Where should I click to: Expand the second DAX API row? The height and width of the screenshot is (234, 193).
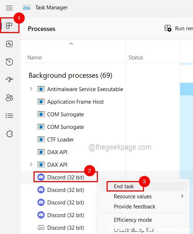(31, 165)
